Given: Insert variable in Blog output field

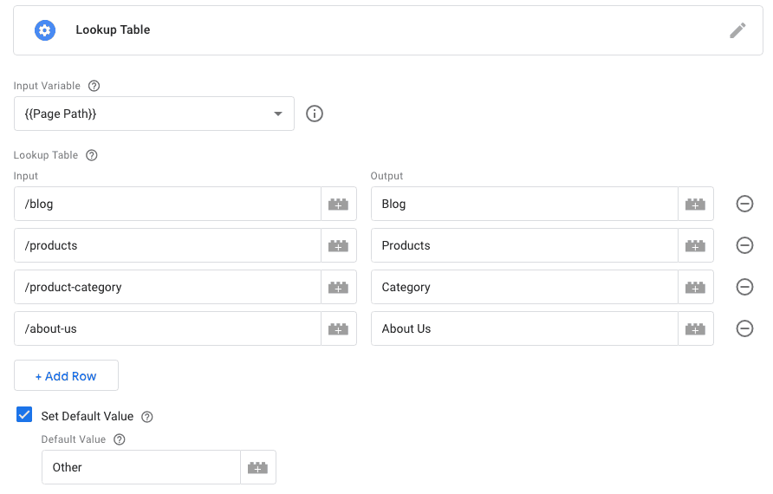Looking at the screenshot, I should pyautogui.click(x=696, y=205).
